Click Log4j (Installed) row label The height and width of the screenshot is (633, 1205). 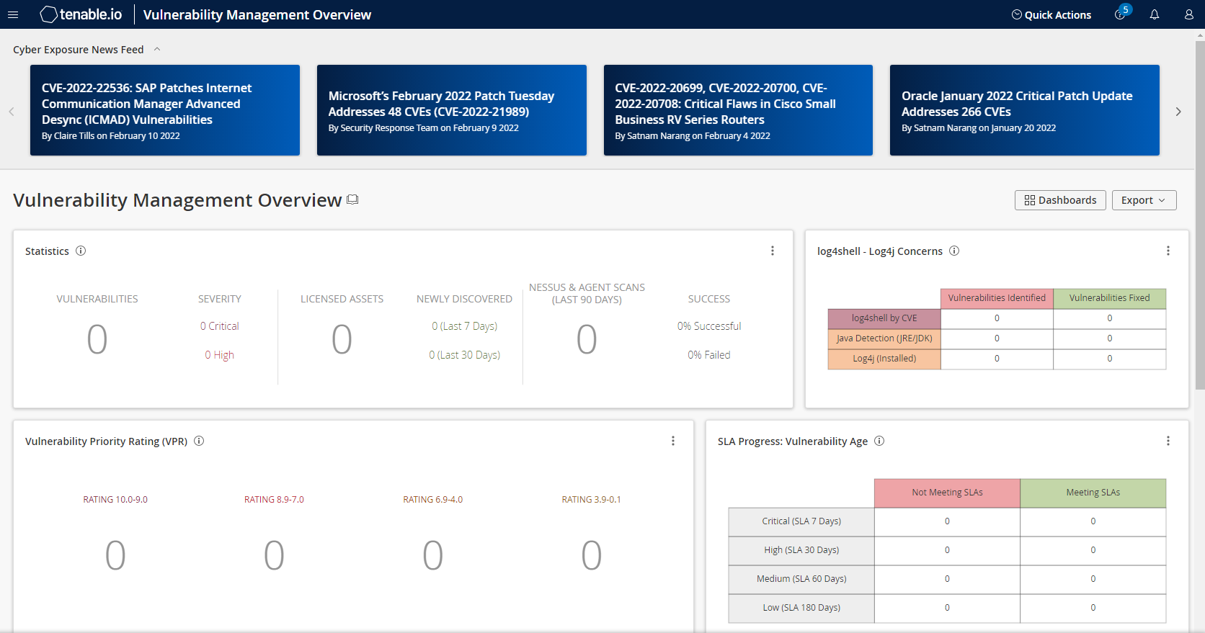click(x=884, y=359)
